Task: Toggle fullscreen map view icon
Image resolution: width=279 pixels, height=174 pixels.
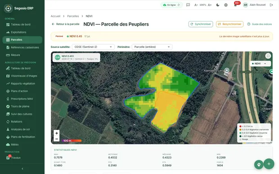Action: point(268,56)
